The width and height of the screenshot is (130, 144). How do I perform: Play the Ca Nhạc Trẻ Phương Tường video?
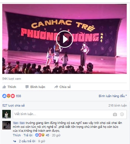(x=64, y=39)
